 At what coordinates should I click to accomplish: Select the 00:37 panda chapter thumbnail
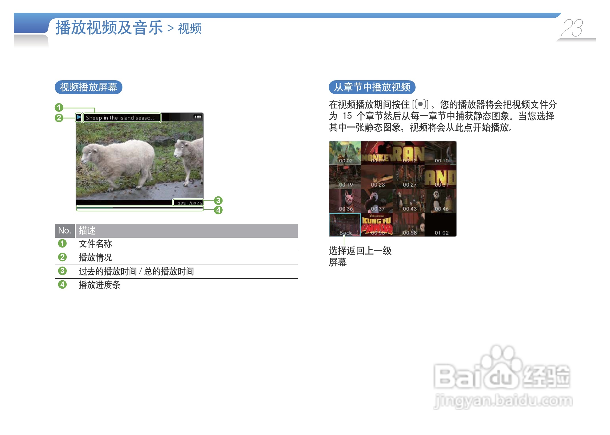tap(377, 201)
